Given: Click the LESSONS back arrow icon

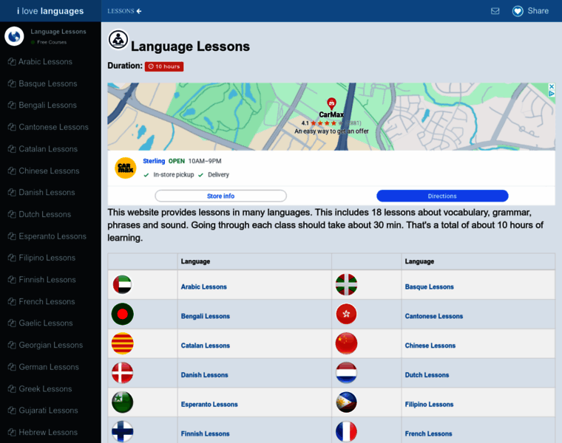Looking at the screenshot, I should coord(139,11).
